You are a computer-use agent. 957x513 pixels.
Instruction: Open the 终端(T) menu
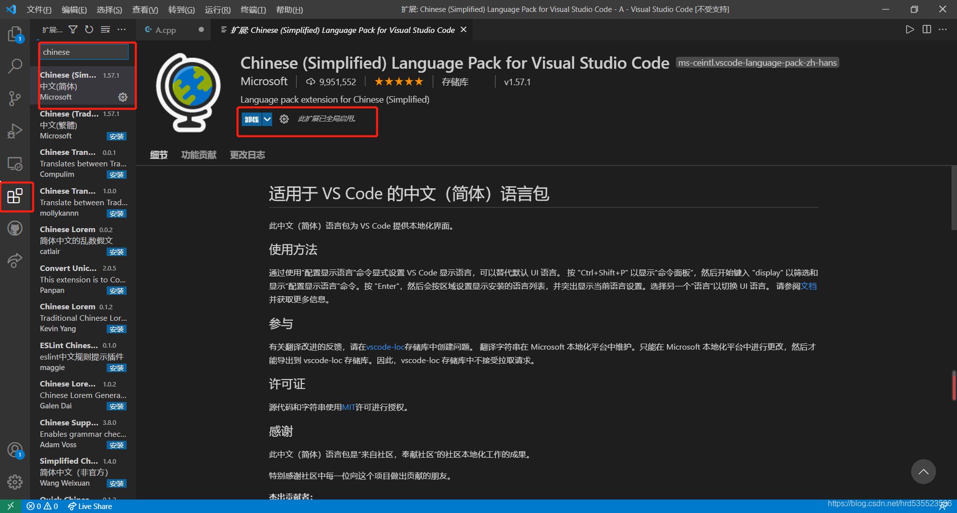point(253,9)
